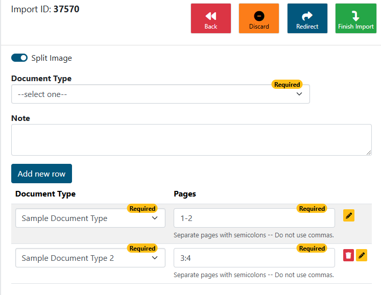Click the Add new row button

pyautogui.click(x=41, y=174)
